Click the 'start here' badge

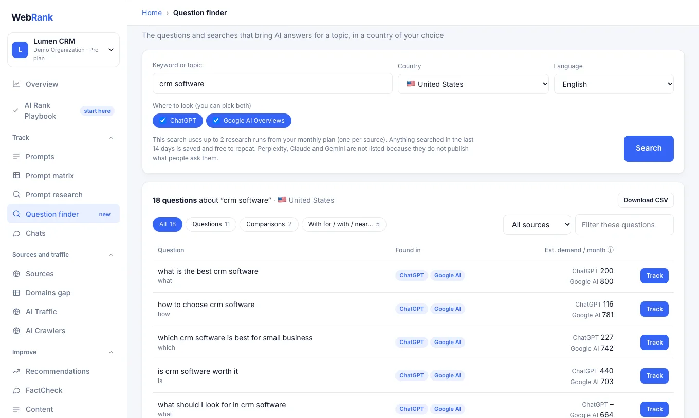coord(97,111)
